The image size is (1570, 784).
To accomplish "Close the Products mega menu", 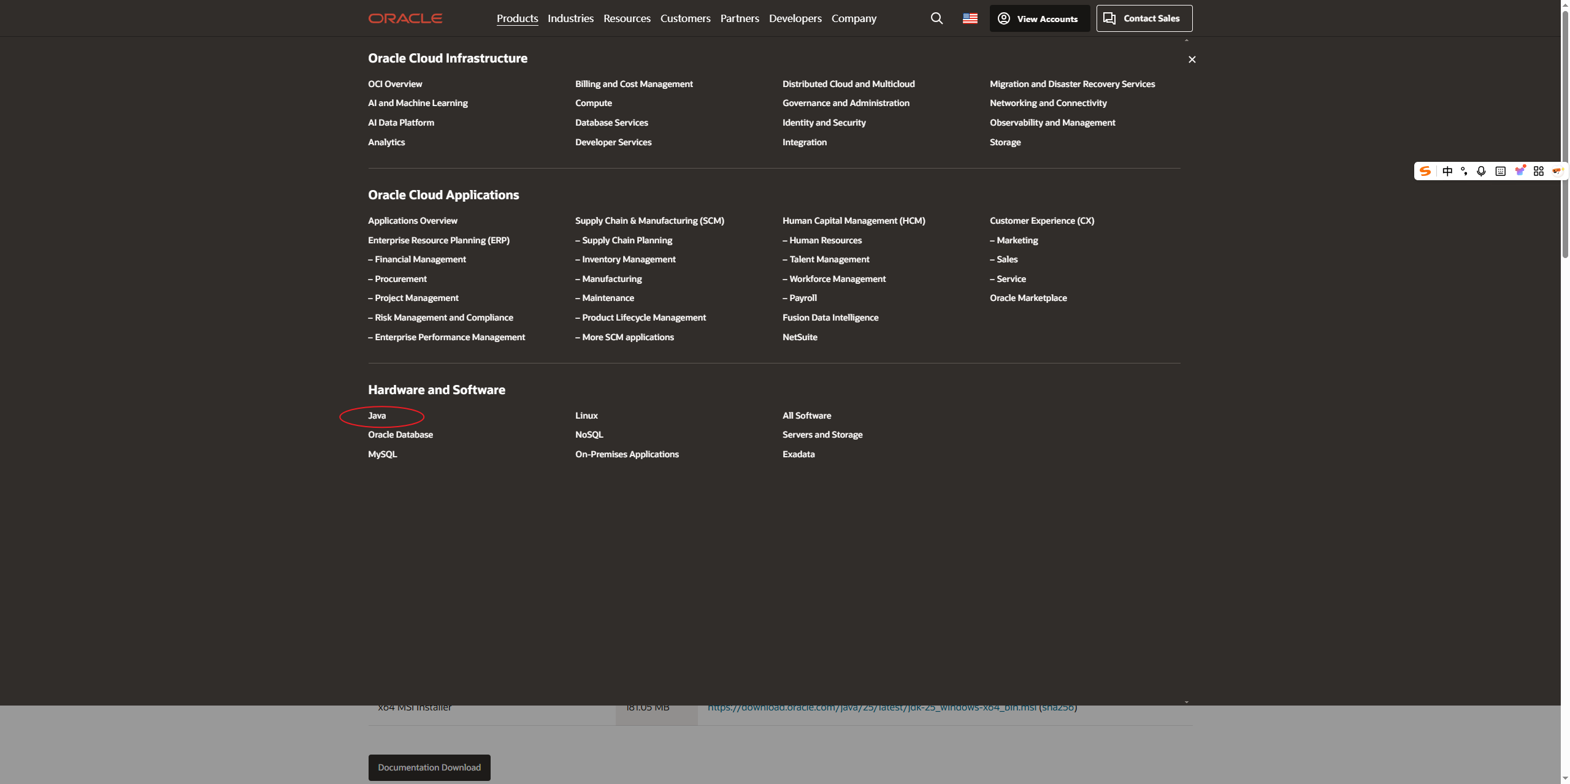I will [1192, 59].
